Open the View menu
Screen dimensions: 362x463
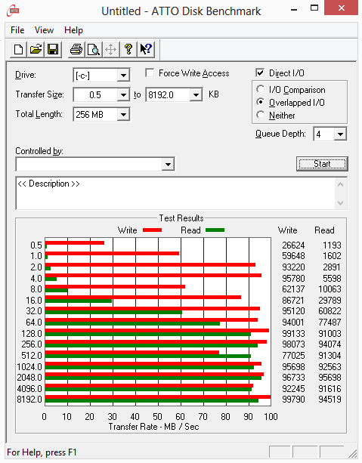pos(44,30)
